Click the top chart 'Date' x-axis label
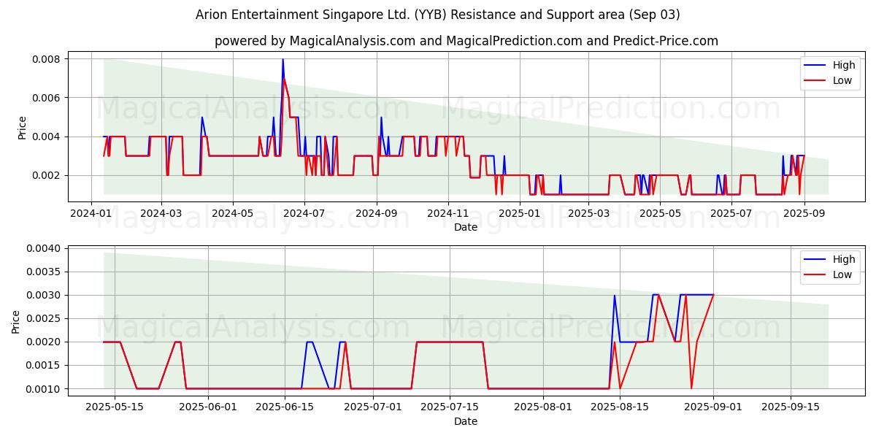Viewport: 876px width, 438px height. pos(466,227)
